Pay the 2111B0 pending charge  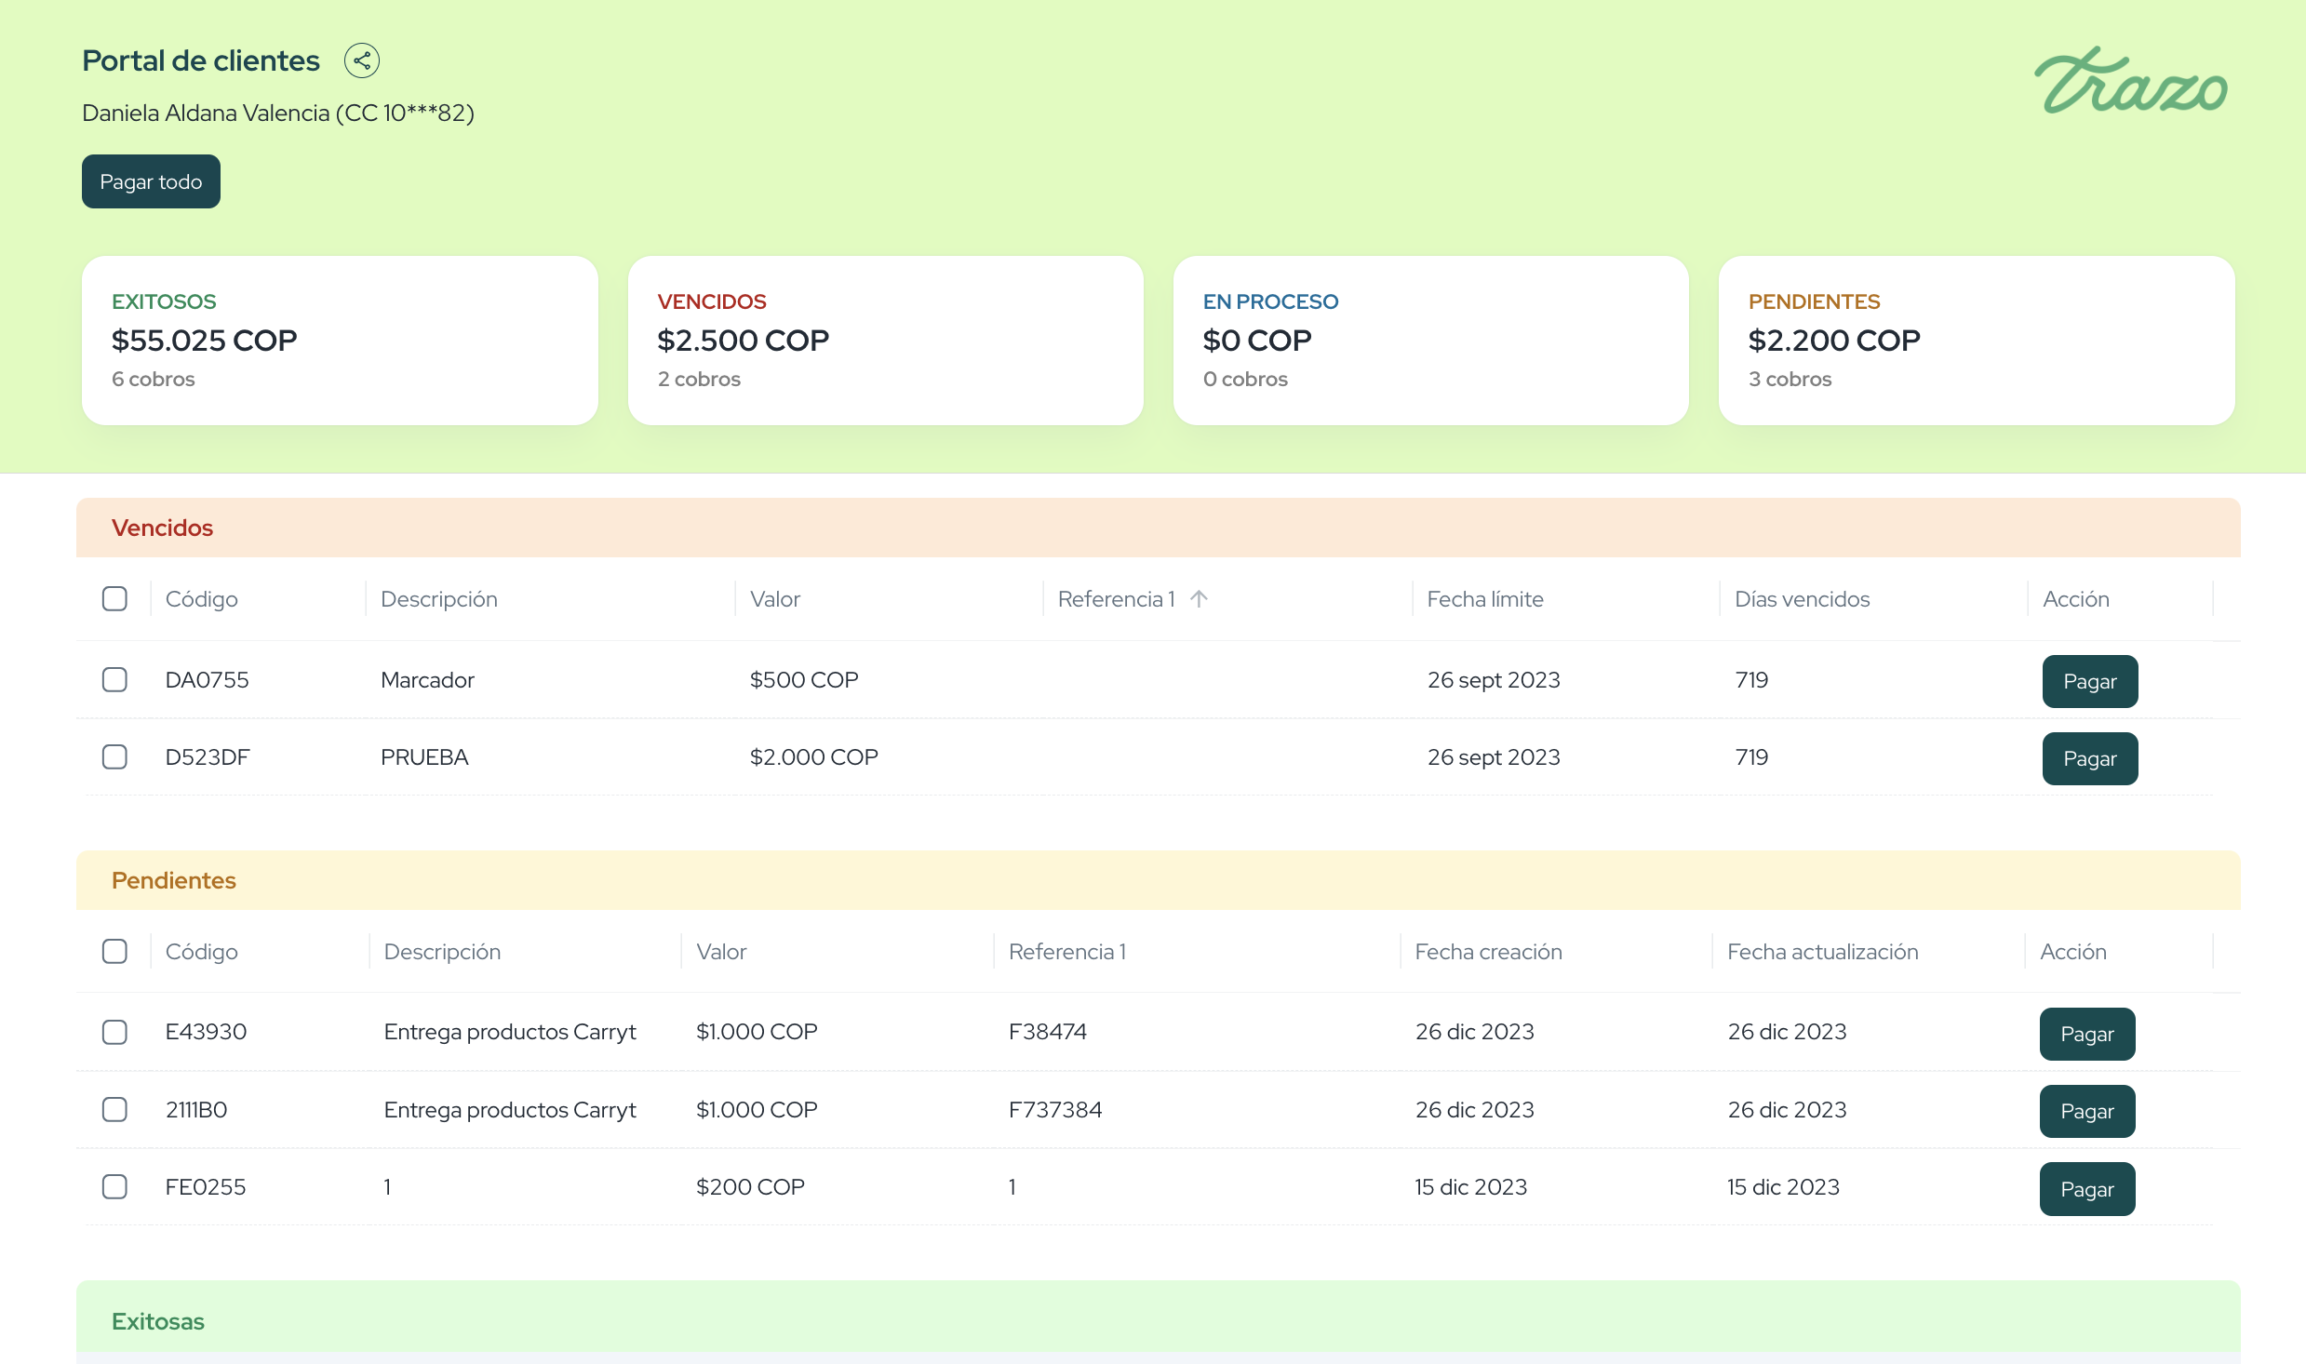pos(2086,1111)
